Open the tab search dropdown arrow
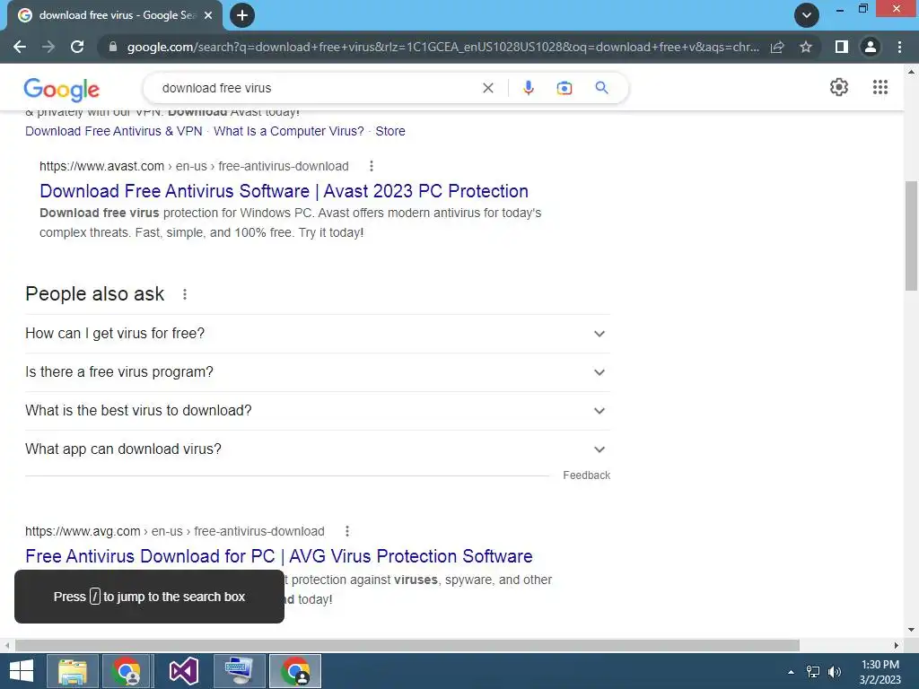Screen dimensions: 919x689 (x=807, y=15)
